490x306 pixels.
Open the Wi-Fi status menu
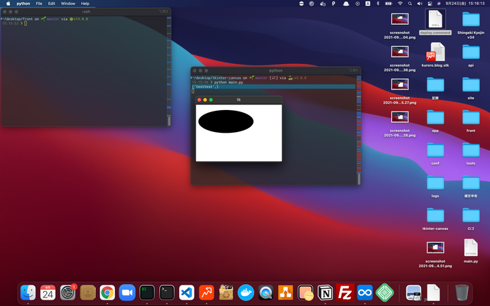[400, 4]
